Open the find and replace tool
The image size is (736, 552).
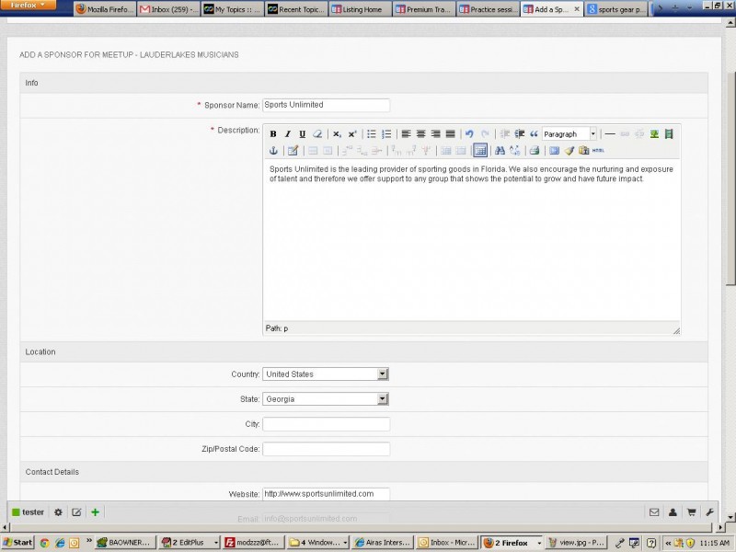[515, 151]
